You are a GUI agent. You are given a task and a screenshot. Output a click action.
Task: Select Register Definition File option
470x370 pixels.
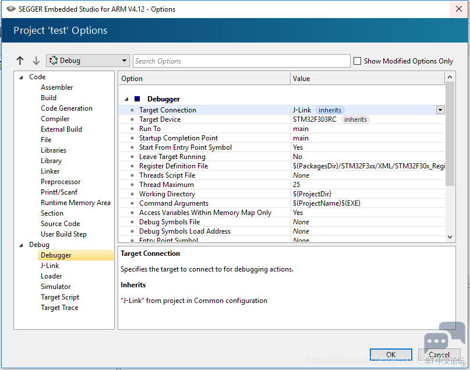pyautogui.click(x=282, y=166)
